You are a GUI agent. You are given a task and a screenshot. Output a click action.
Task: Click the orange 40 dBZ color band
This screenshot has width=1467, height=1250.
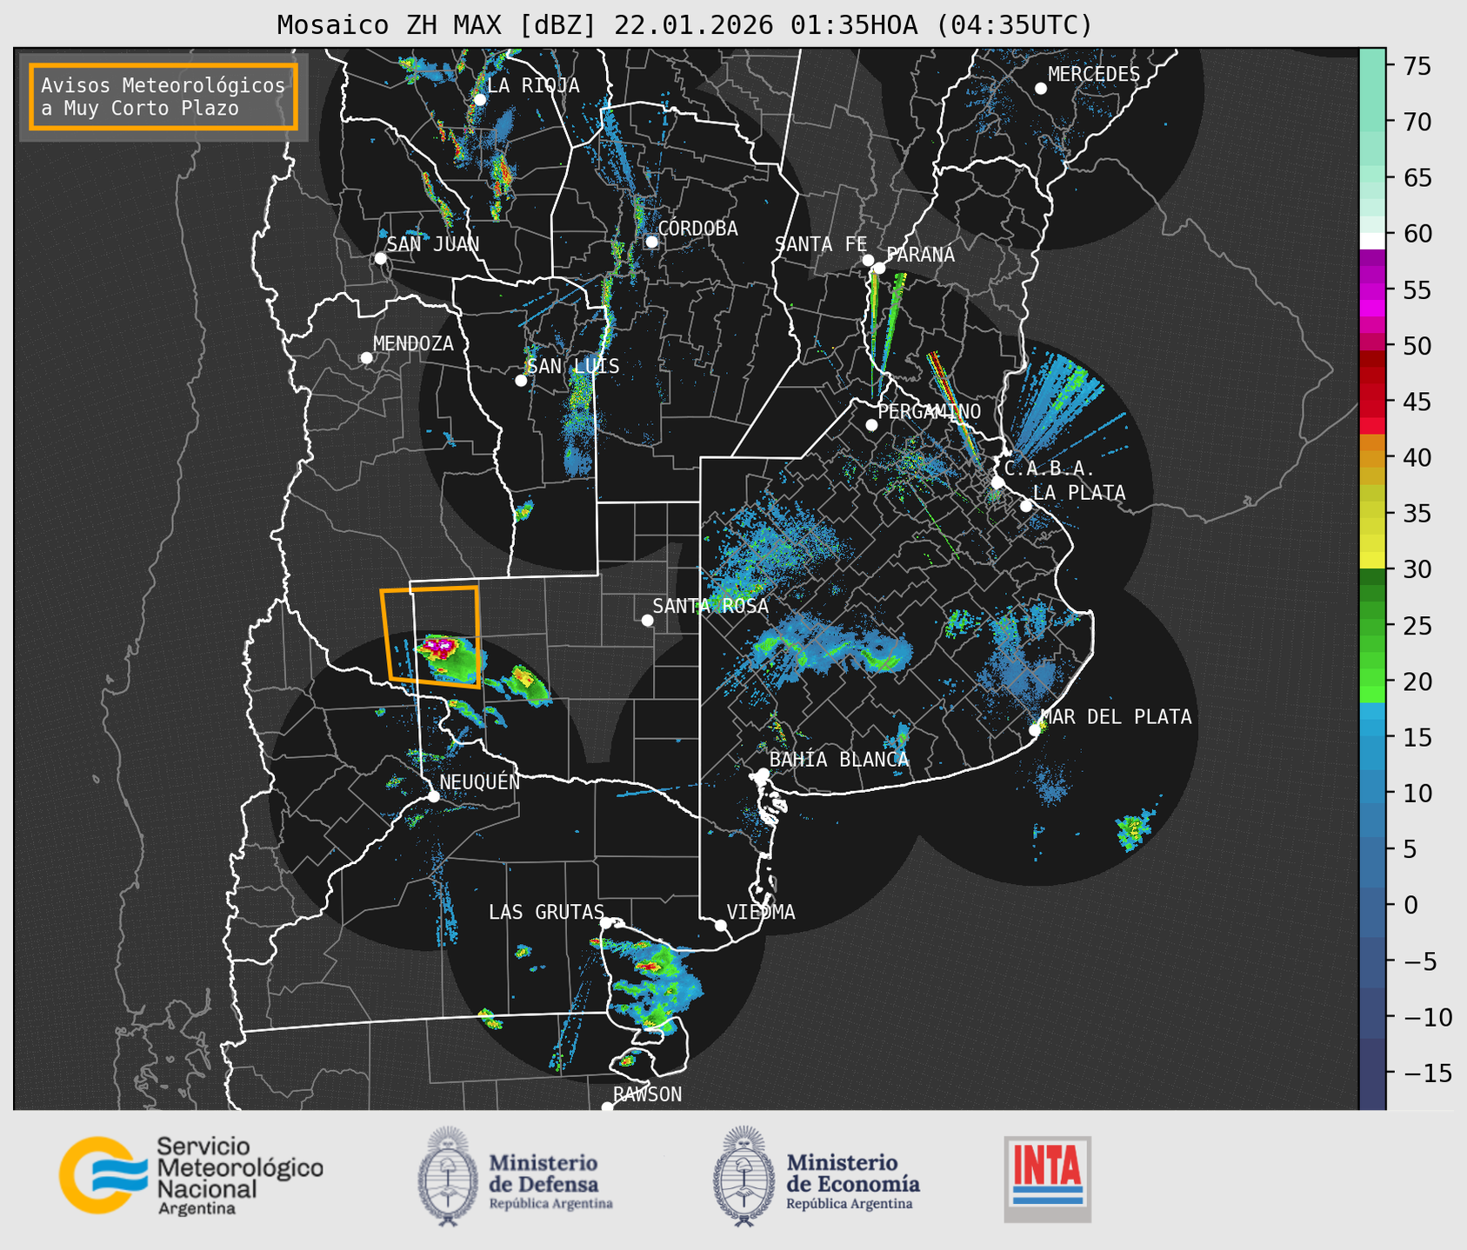(1372, 458)
